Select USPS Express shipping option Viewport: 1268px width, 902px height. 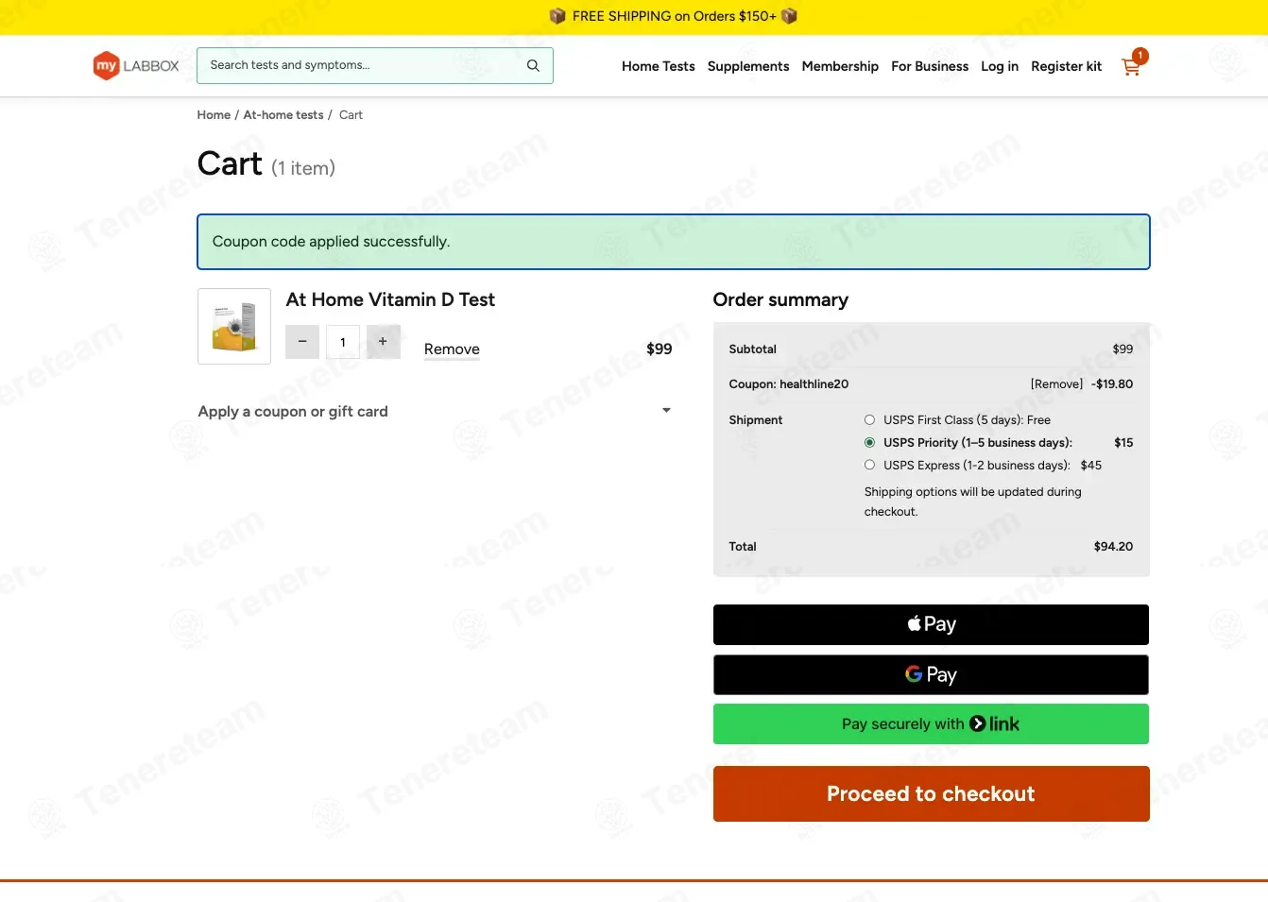point(869,465)
